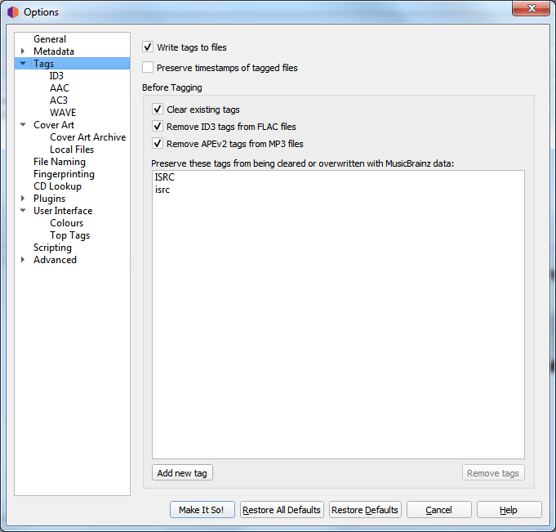Viewport: 556px width, 532px height.
Task: Close the Options dialog window
Action: tap(531, 8)
